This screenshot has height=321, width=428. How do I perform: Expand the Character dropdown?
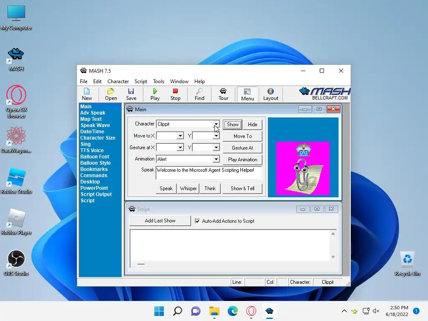coord(216,124)
